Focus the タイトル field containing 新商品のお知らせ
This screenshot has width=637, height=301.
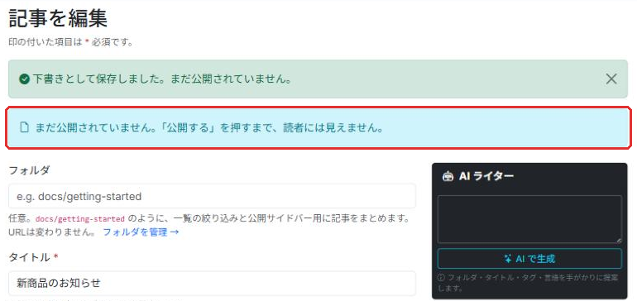(212, 283)
